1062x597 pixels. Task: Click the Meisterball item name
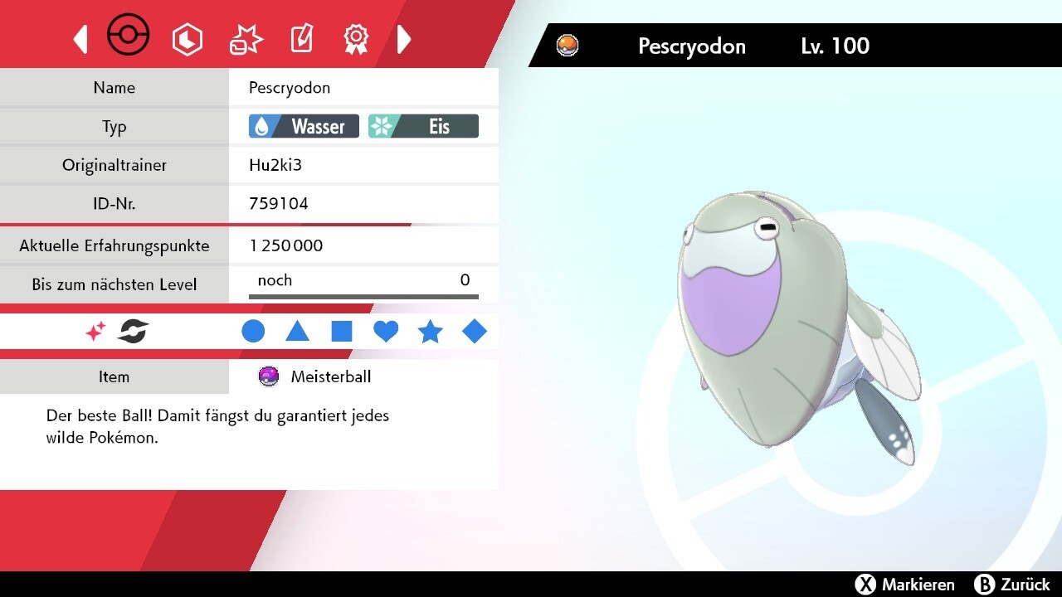(x=331, y=377)
